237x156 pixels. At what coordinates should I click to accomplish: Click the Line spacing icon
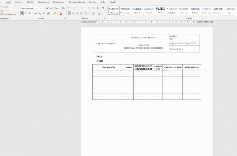click(x=86, y=13)
